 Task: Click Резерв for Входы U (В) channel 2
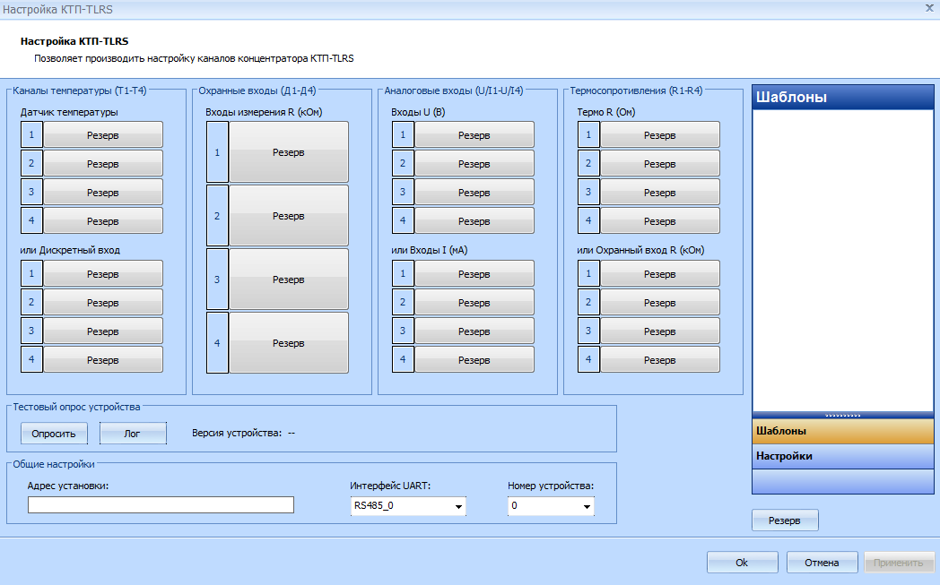tap(474, 163)
